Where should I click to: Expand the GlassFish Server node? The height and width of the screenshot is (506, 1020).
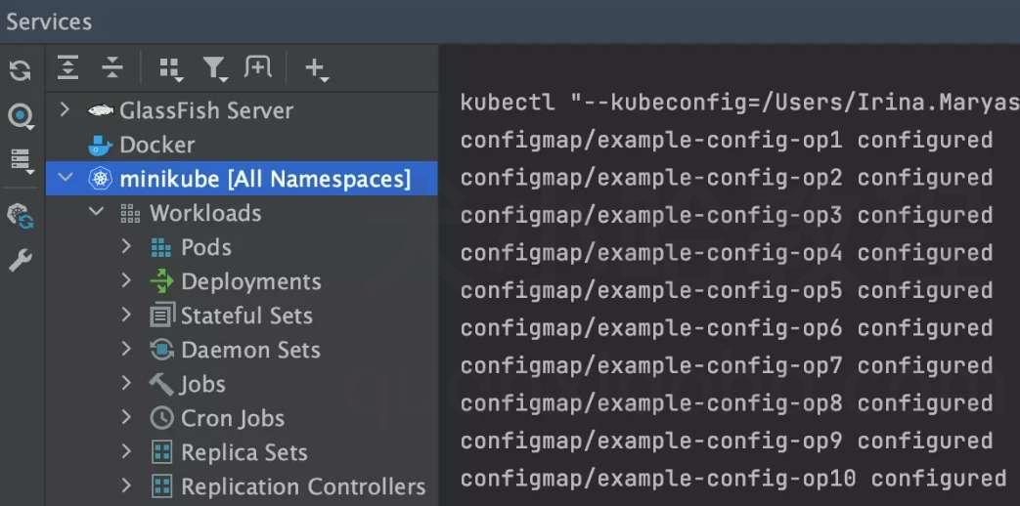point(64,109)
